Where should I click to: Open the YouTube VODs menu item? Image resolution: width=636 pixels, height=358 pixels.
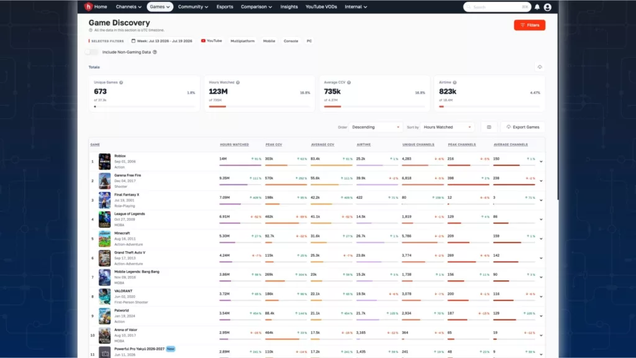point(321,7)
